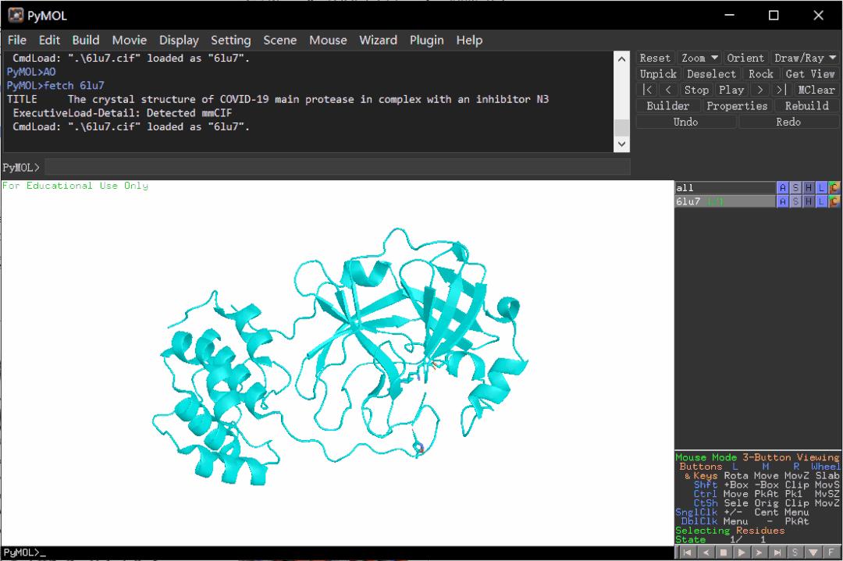
Task: Open the Show menu for 'all'
Action: point(795,187)
